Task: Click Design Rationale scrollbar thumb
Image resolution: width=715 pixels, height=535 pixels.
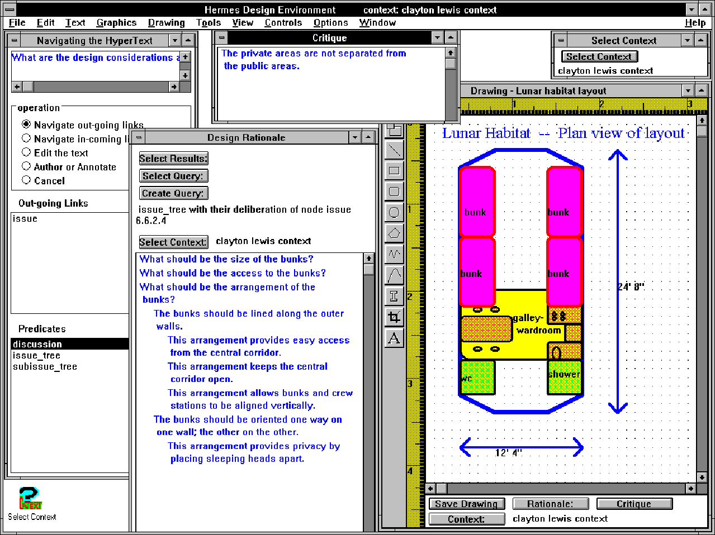Action: tap(368, 269)
